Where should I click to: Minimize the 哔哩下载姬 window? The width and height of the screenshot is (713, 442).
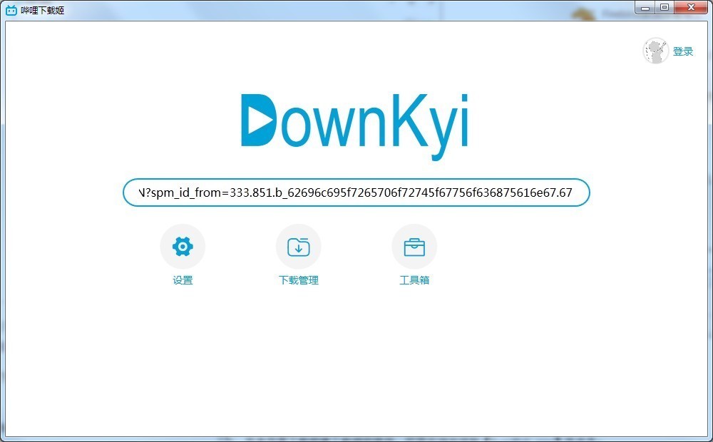645,8
